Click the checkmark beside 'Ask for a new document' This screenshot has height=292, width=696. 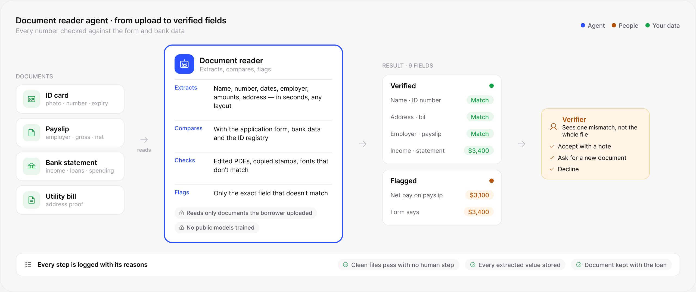552,158
